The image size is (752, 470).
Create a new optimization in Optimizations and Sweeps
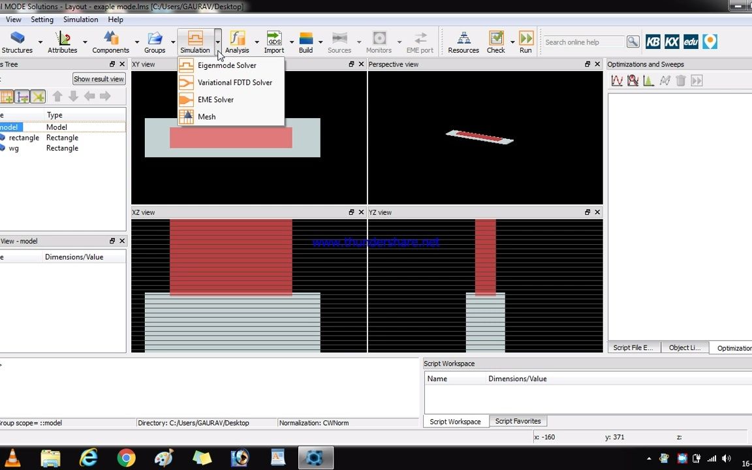(633, 80)
